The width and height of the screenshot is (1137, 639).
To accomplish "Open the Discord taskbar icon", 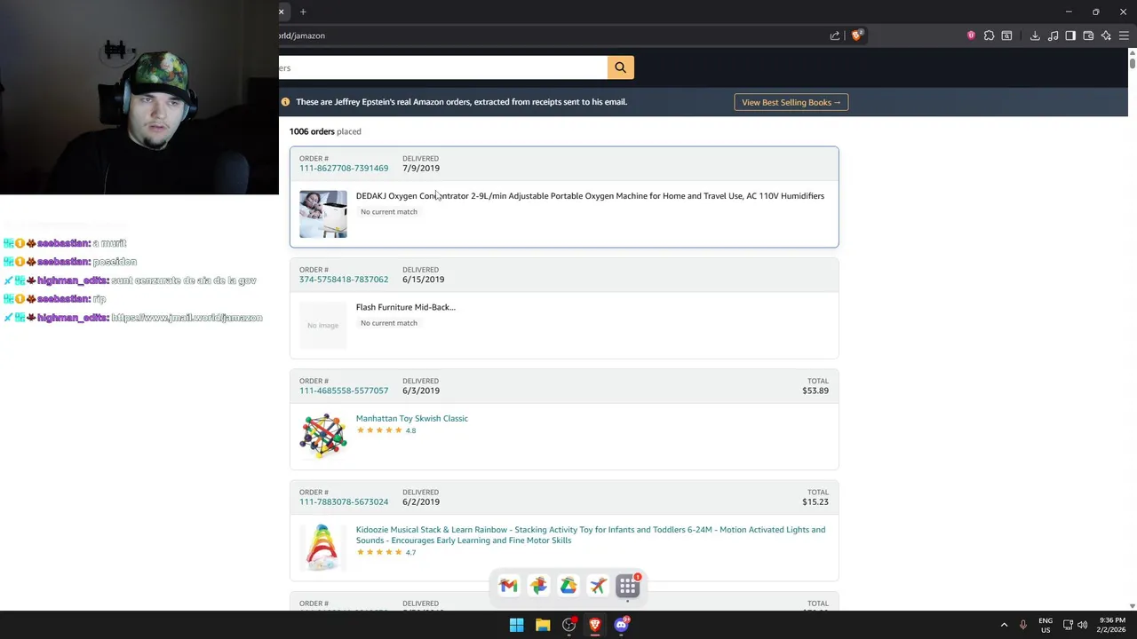I will pos(622,625).
